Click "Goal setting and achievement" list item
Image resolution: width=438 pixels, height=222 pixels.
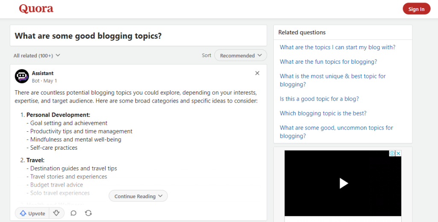tap(67, 123)
